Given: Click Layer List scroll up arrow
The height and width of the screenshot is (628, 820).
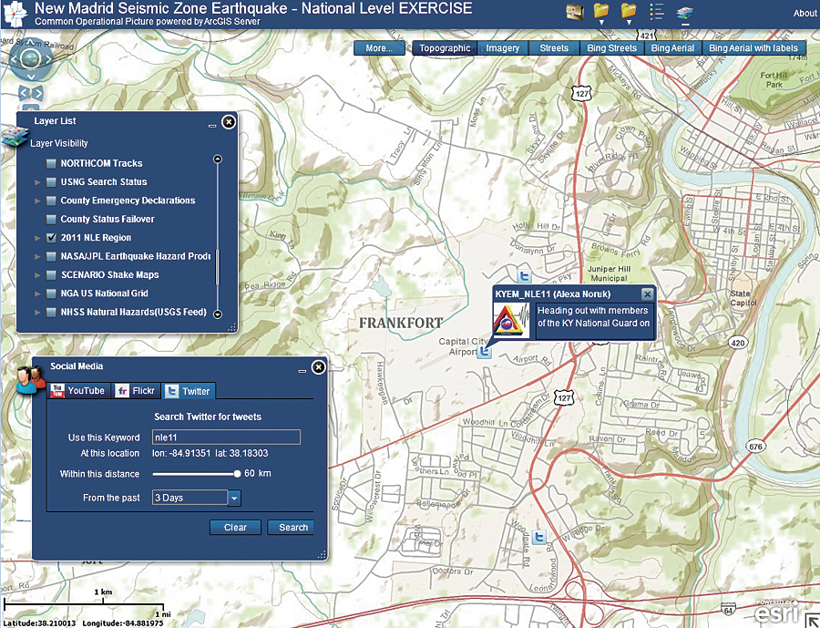Looking at the screenshot, I should [x=218, y=160].
